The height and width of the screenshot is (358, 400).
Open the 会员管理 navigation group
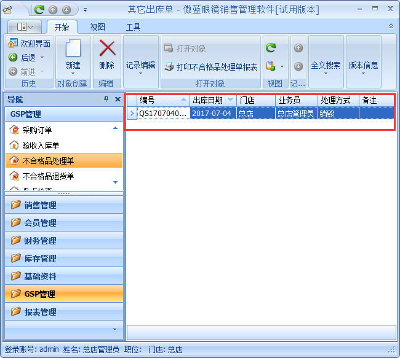pos(64,222)
